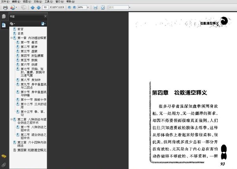Click the chapter heading 第四章 松散通空释义 on page
Viewport: 237px width, 169px height.
179,92
